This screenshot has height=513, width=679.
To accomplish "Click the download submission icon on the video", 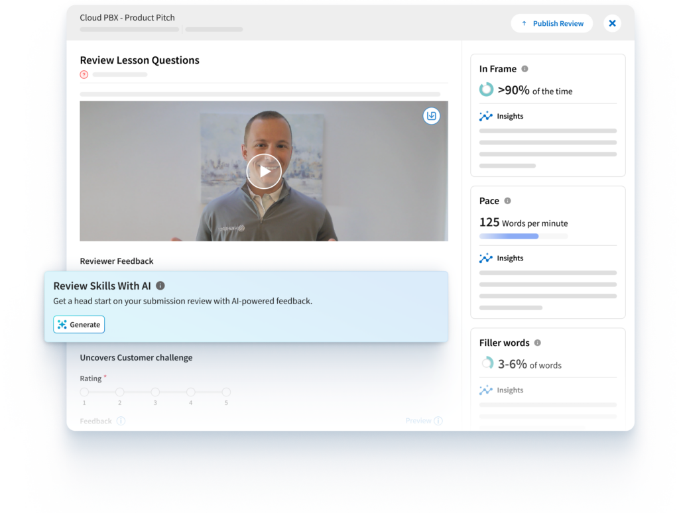I will point(432,116).
